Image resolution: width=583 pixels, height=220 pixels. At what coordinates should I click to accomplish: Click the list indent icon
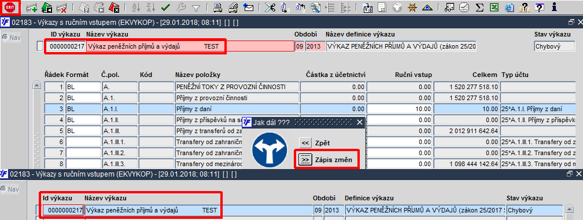330,7
